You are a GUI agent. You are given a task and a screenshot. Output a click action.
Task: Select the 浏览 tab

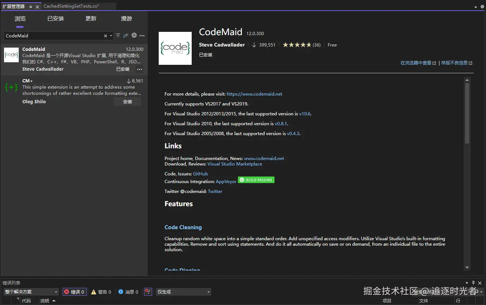point(20,19)
